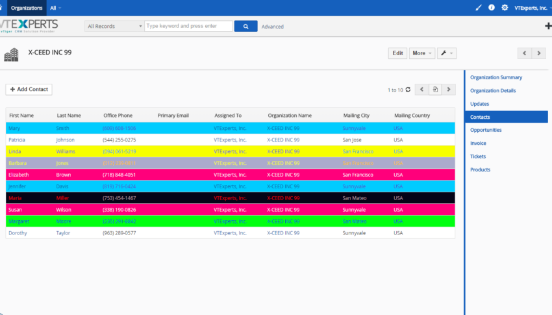Open contact Susan
Viewport: 552px width, 315px height.
point(15,209)
